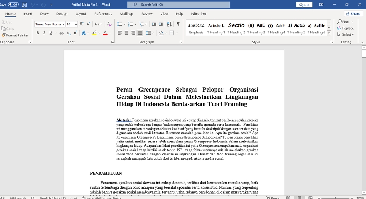Apply red font color
Screen dimensions: 366x199
coord(105,33)
